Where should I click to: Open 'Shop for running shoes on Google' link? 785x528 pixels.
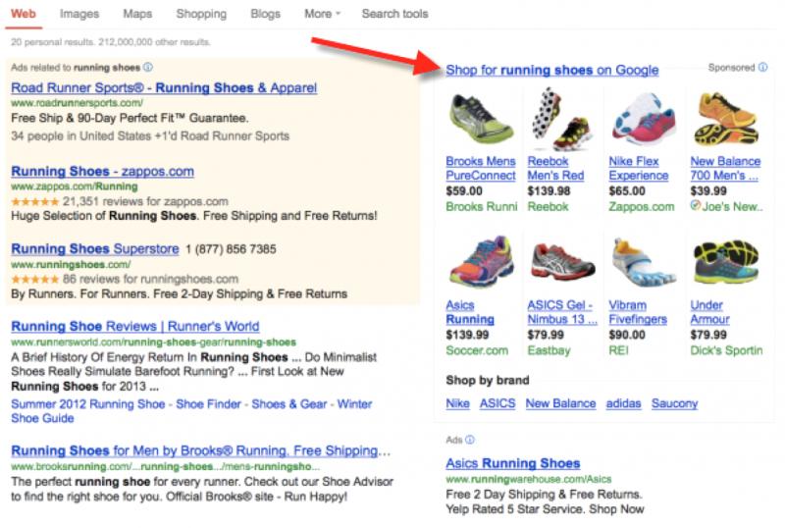click(x=552, y=70)
